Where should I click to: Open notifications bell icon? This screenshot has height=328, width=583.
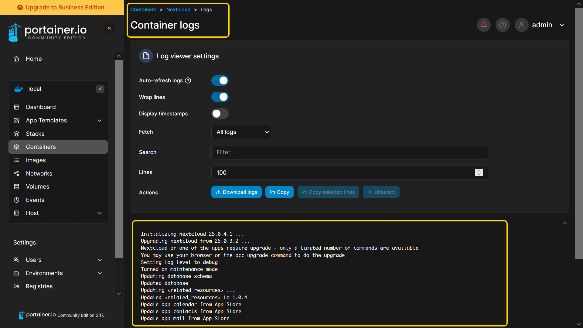(x=484, y=25)
